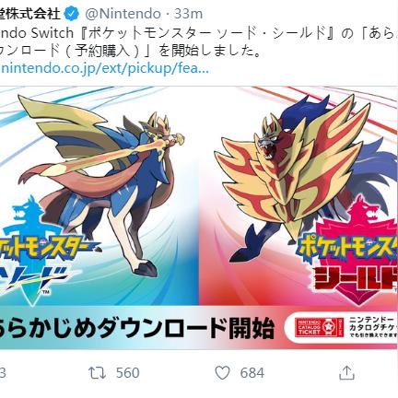Click the Nintendo Catalog Ticket icon
The height and width of the screenshot is (398, 398).
click(x=319, y=327)
